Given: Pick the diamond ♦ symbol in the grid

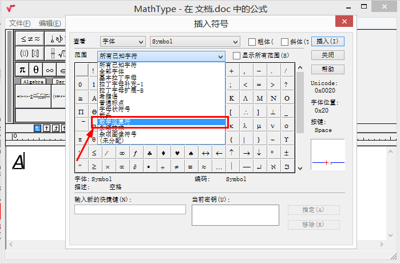Looking at the screenshot, I should coord(164,153).
